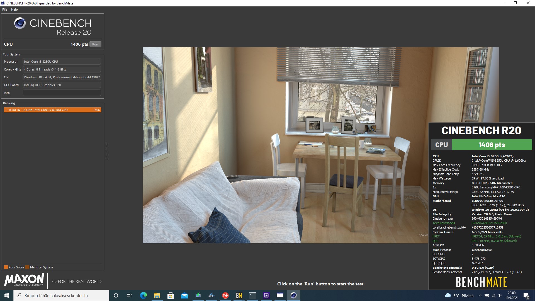Click the battery tray icon
This screenshot has width=535, height=301.
pos(487,295)
